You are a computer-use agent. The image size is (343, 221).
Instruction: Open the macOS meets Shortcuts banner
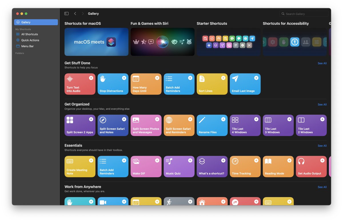pyautogui.click(x=96, y=42)
